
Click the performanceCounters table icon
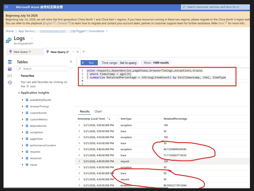tap(27, 145)
